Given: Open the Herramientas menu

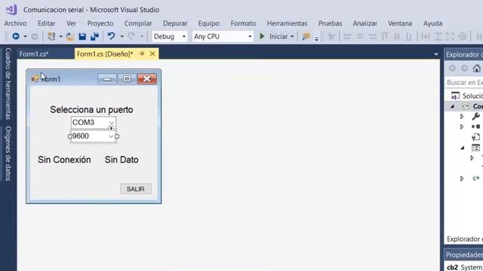Looking at the screenshot, I should pyautogui.click(x=287, y=23).
